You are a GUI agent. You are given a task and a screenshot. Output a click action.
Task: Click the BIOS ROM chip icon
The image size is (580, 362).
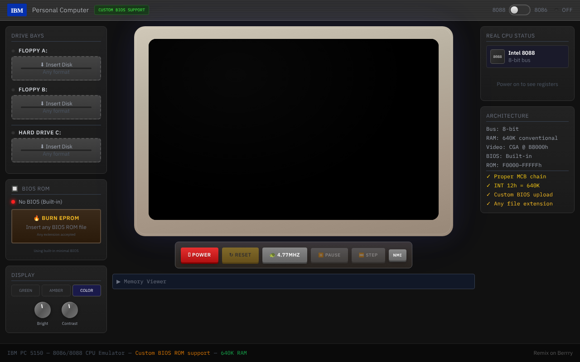(x=15, y=189)
